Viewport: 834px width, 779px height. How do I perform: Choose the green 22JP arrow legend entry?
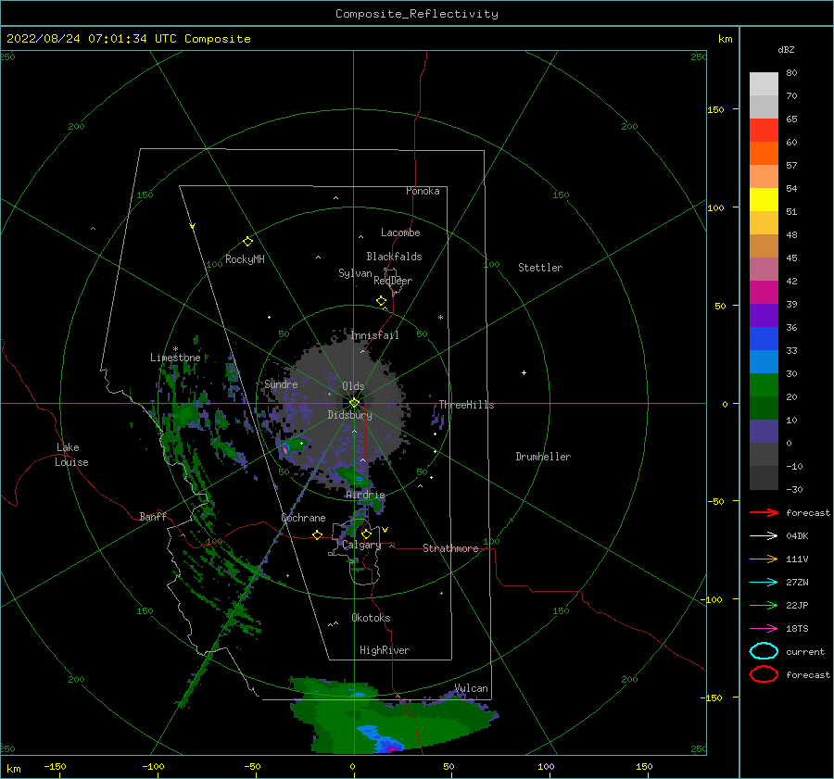[x=764, y=605]
